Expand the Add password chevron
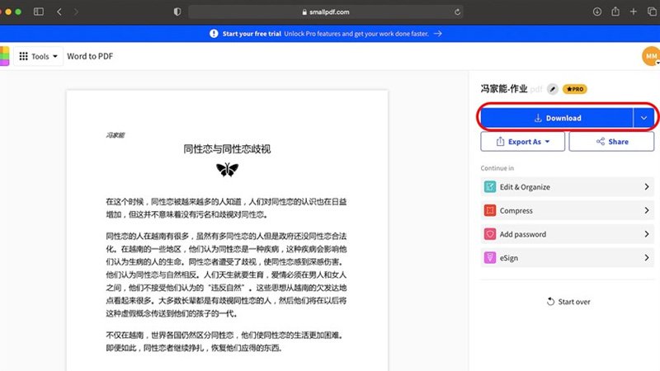Image resolution: width=660 pixels, height=371 pixels. [647, 234]
